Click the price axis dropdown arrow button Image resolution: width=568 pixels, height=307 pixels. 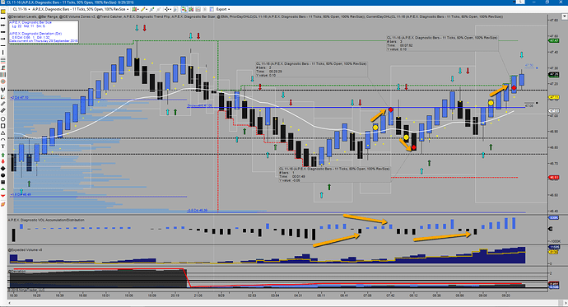coord(565,16)
